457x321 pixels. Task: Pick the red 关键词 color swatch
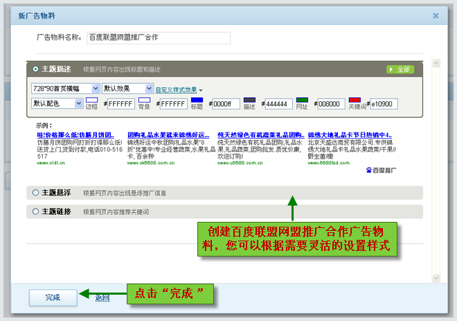click(x=355, y=100)
